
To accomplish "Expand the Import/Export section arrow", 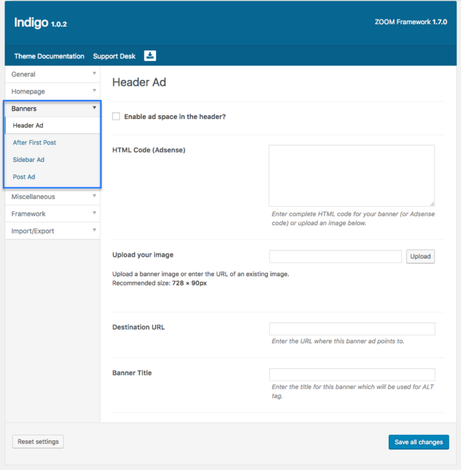I will tap(94, 230).
